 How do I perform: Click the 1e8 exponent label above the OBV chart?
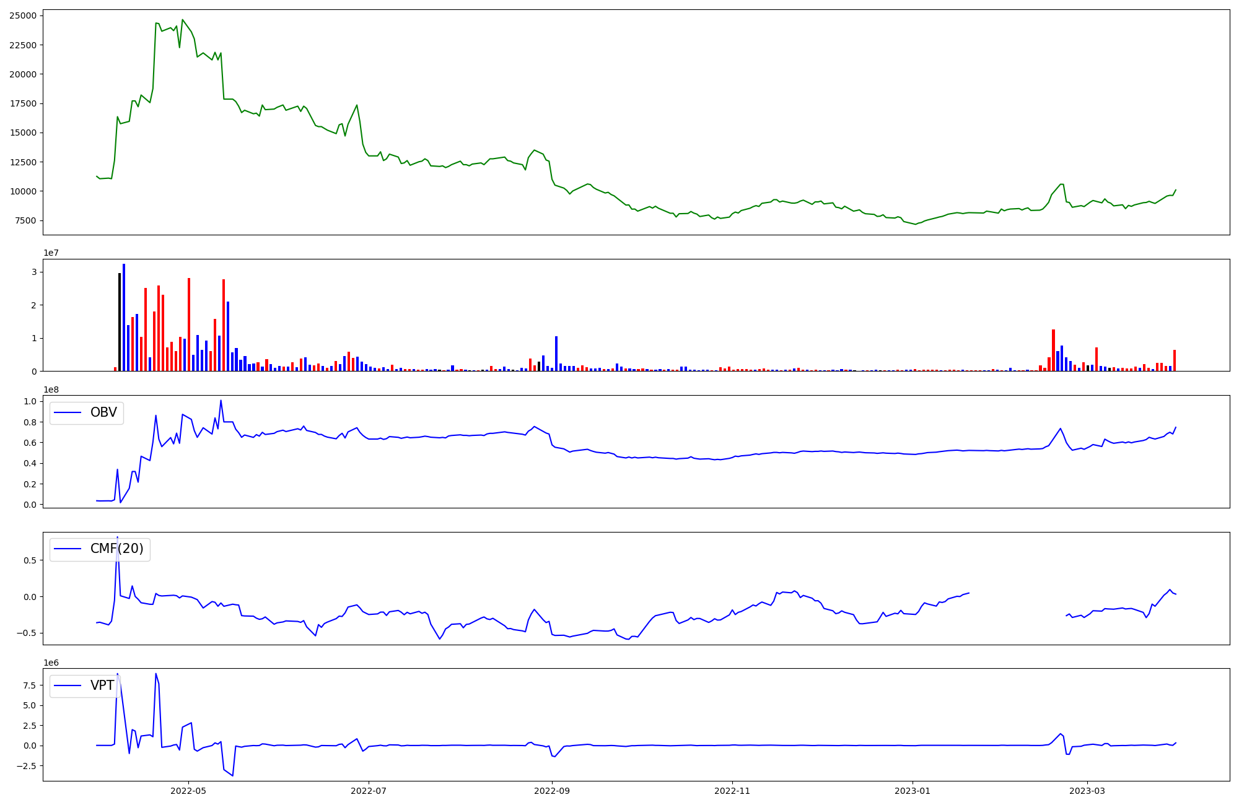pyautogui.click(x=51, y=389)
